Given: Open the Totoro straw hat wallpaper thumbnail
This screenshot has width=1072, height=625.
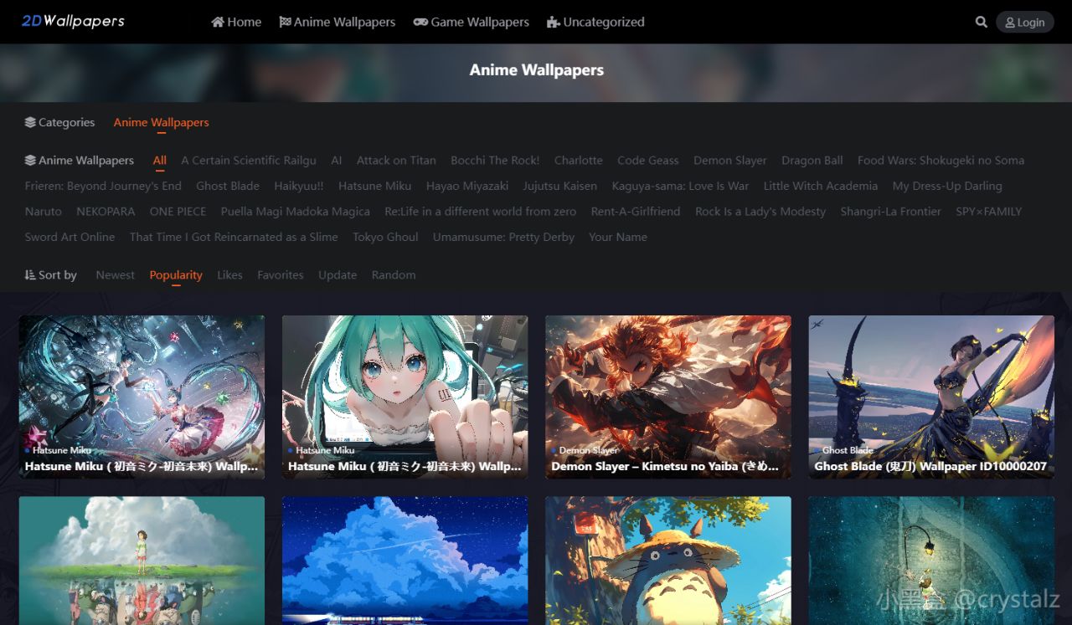Looking at the screenshot, I should pyautogui.click(x=667, y=561).
